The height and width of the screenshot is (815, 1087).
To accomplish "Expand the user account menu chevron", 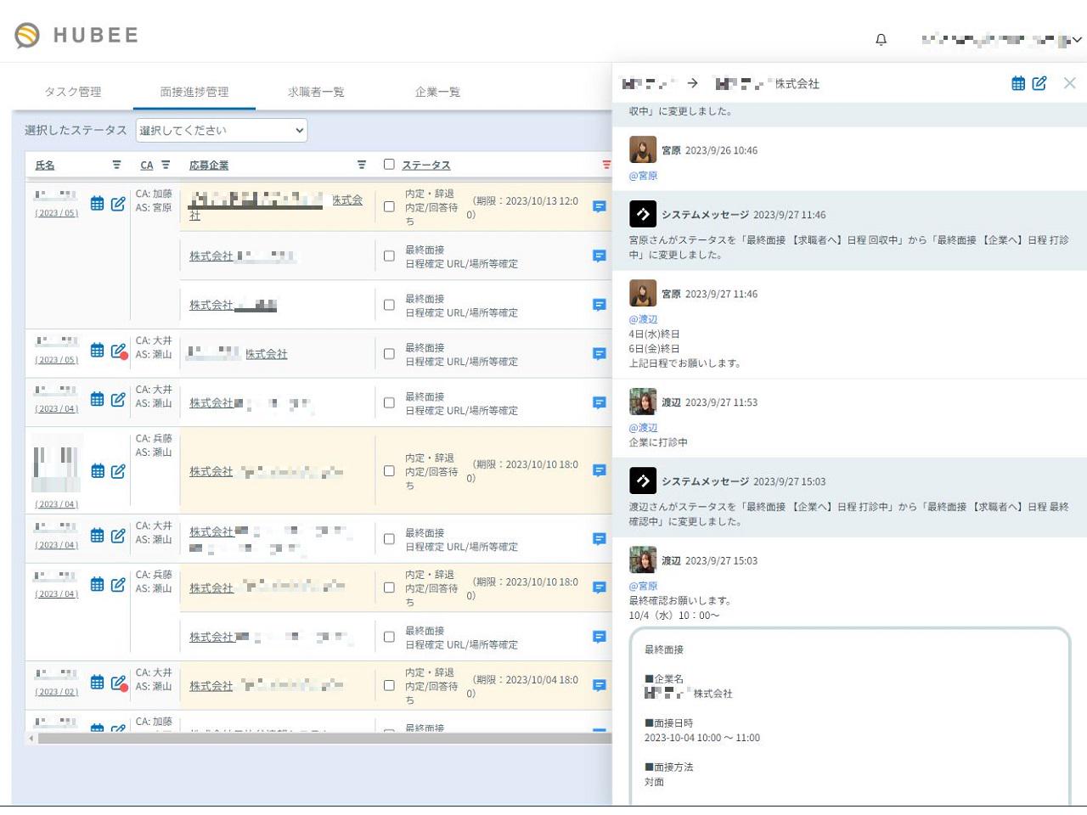I will (1077, 39).
